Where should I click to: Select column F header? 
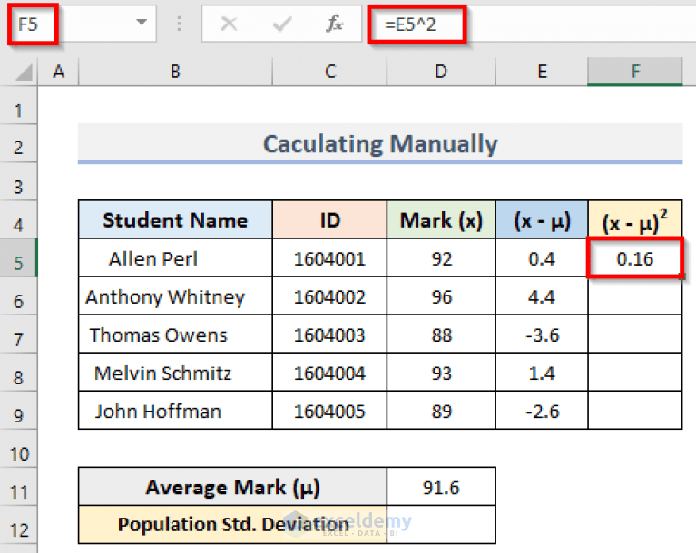click(x=634, y=72)
